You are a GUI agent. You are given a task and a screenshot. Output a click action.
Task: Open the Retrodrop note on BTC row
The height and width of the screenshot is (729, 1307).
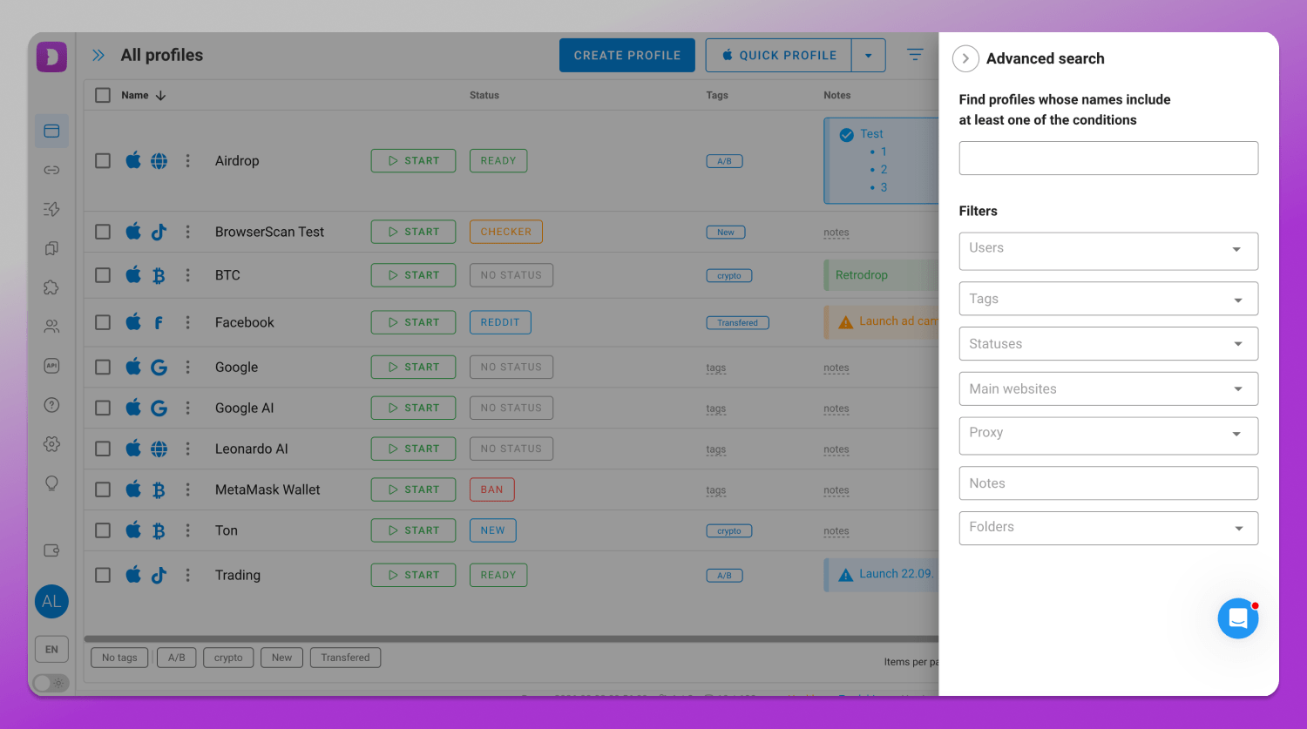[881, 275]
